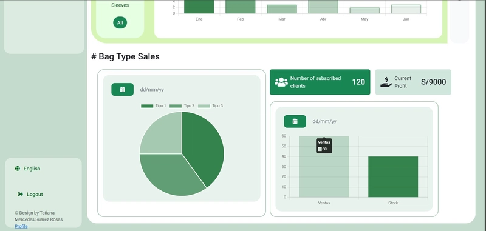Select the Ventas bar in chart
The height and width of the screenshot is (231, 486).
pyautogui.click(x=324, y=166)
